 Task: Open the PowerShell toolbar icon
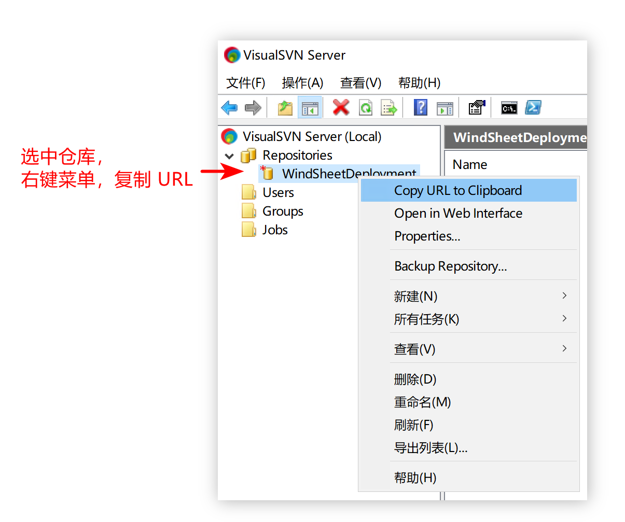click(x=533, y=107)
